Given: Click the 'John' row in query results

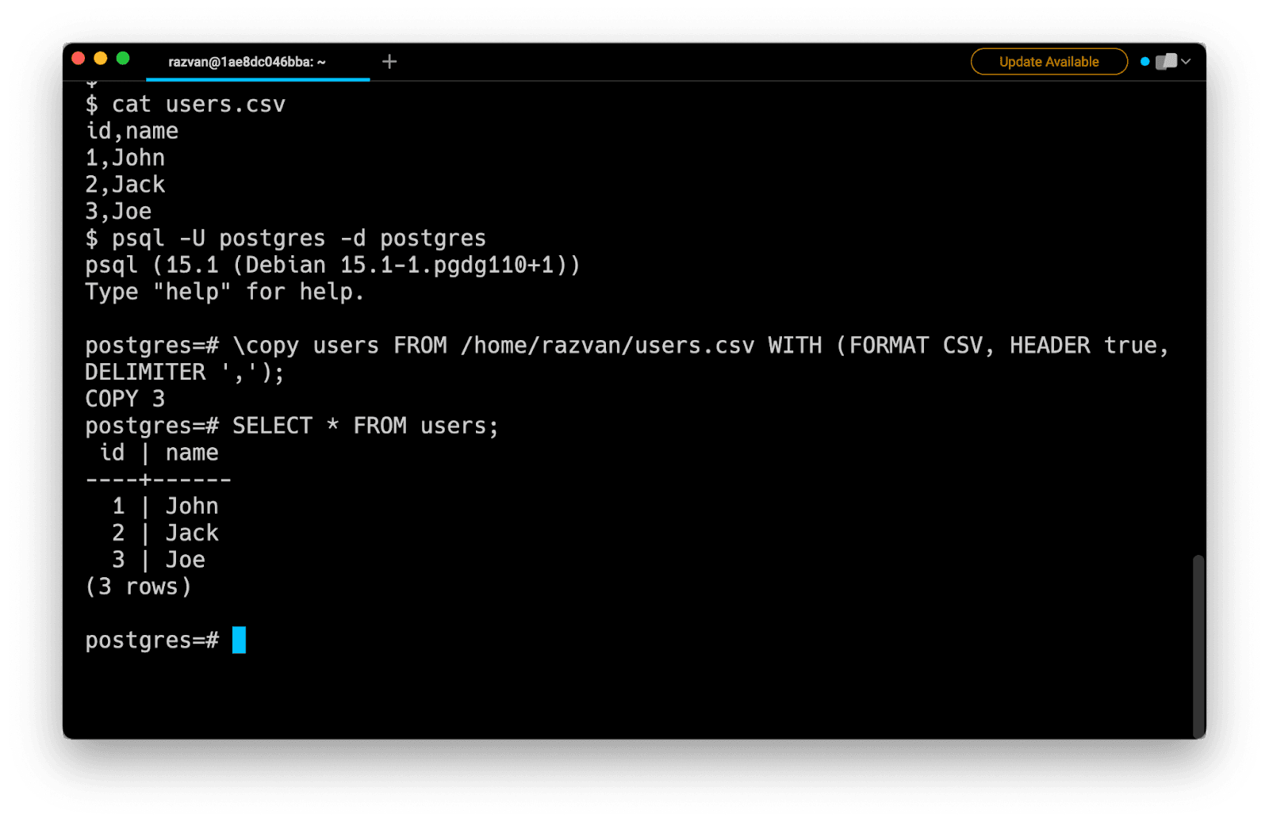Looking at the screenshot, I should 191,506.
